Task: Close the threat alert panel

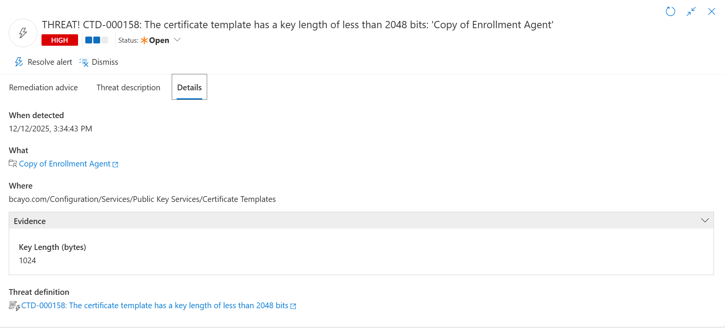Action: coord(711,11)
